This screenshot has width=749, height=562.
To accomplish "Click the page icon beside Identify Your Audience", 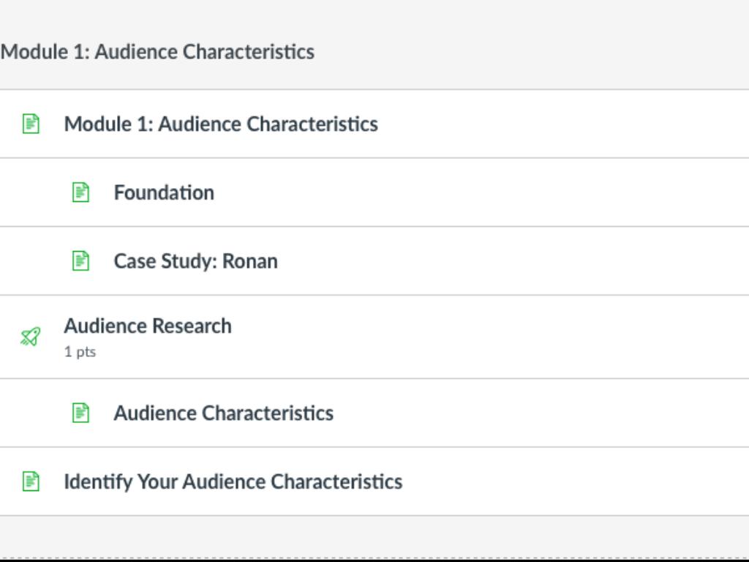I will 31,482.
